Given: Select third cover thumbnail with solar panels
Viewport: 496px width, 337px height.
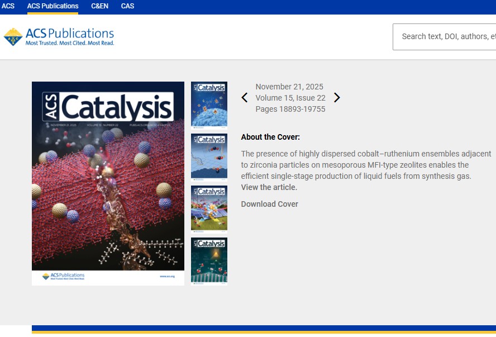Looking at the screenshot, I should (x=209, y=209).
